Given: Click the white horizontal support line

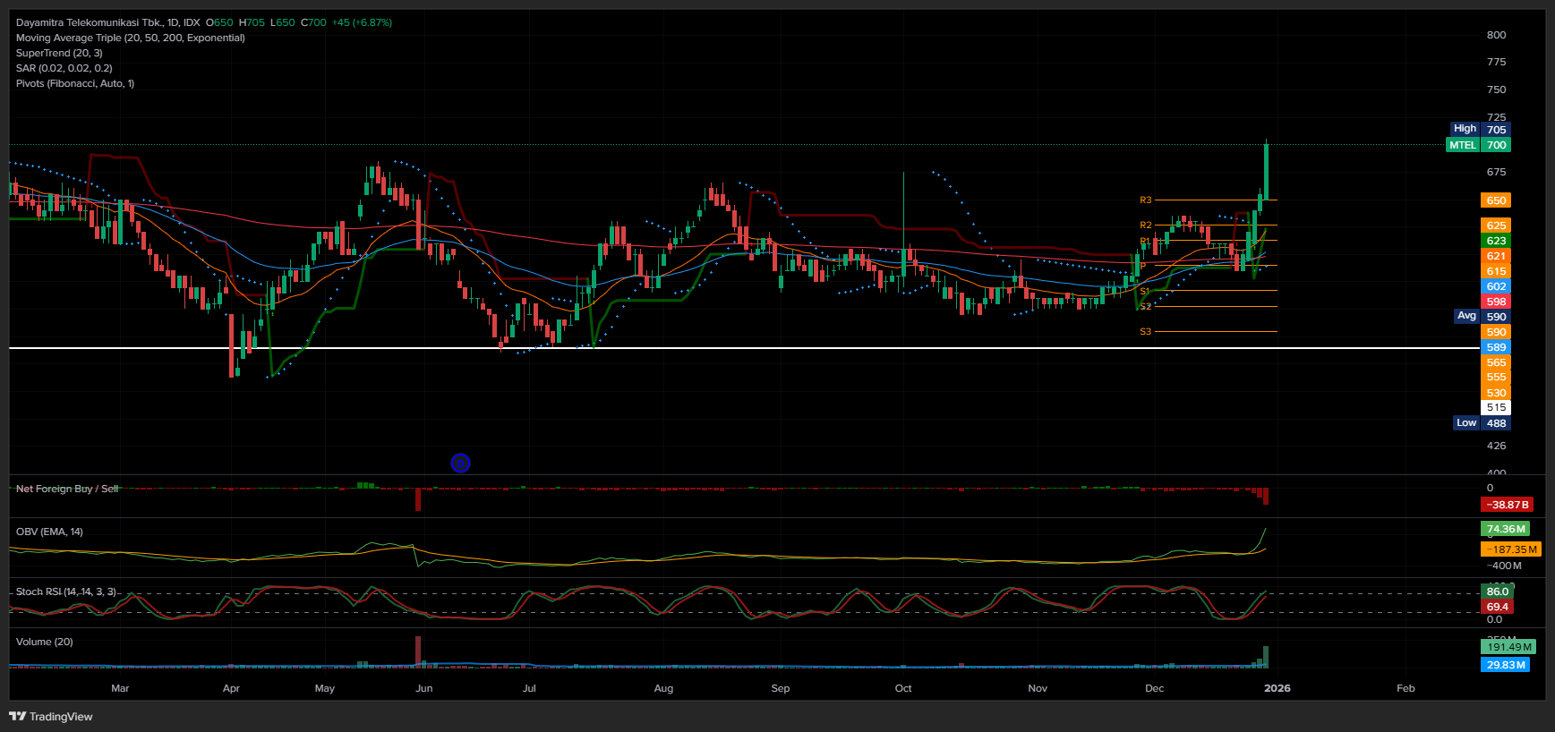Looking at the screenshot, I should pyautogui.click(x=716, y=348).
